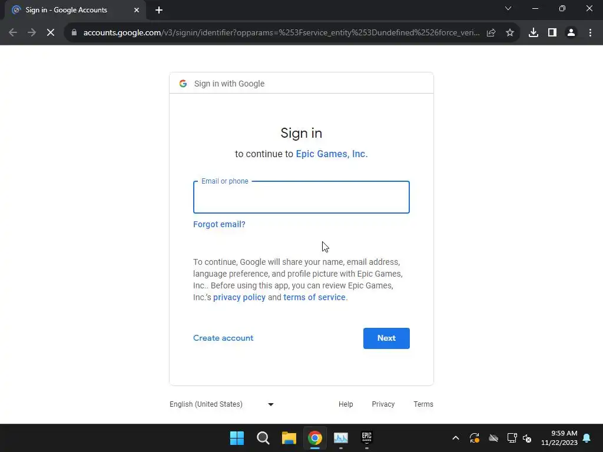Click OneDrive cloud tray icon

493,438
